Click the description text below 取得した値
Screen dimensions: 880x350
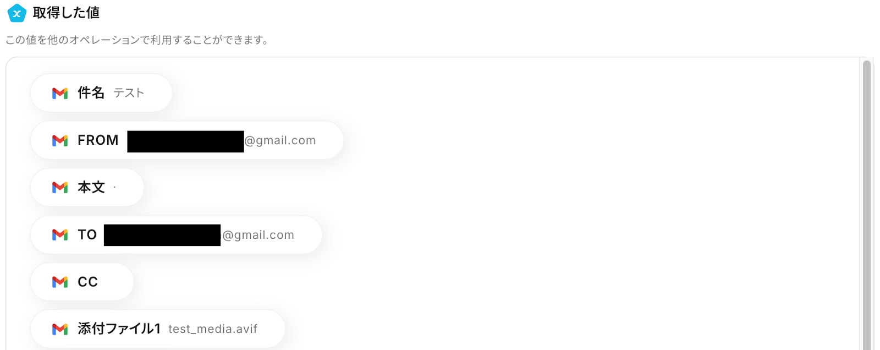137,40
